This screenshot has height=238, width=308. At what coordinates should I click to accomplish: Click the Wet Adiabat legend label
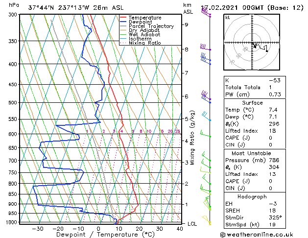pyautogui.click(x=144, y=34)
